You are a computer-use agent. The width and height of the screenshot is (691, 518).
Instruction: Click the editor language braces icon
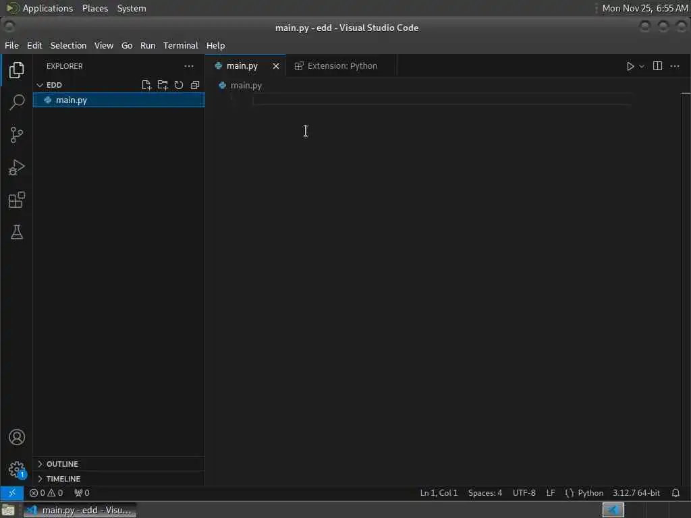pyautogui.click(x=570, y=493)
